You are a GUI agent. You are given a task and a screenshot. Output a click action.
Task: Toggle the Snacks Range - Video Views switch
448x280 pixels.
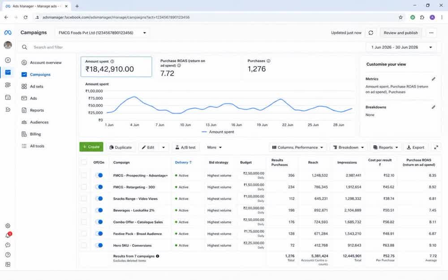99,199
